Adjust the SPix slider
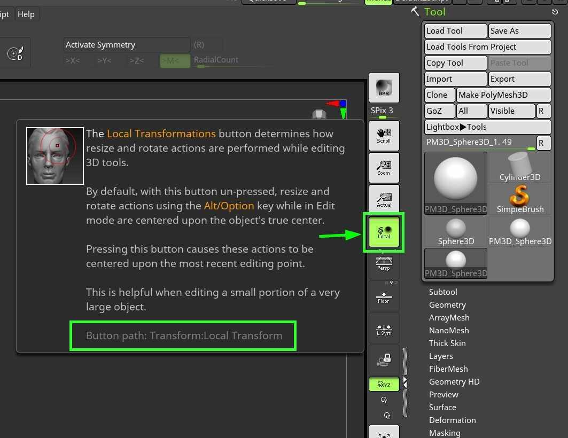 click(x=383, y=117)
